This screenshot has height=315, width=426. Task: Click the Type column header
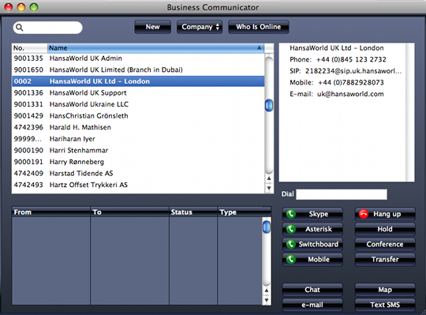tap(245, 212)
